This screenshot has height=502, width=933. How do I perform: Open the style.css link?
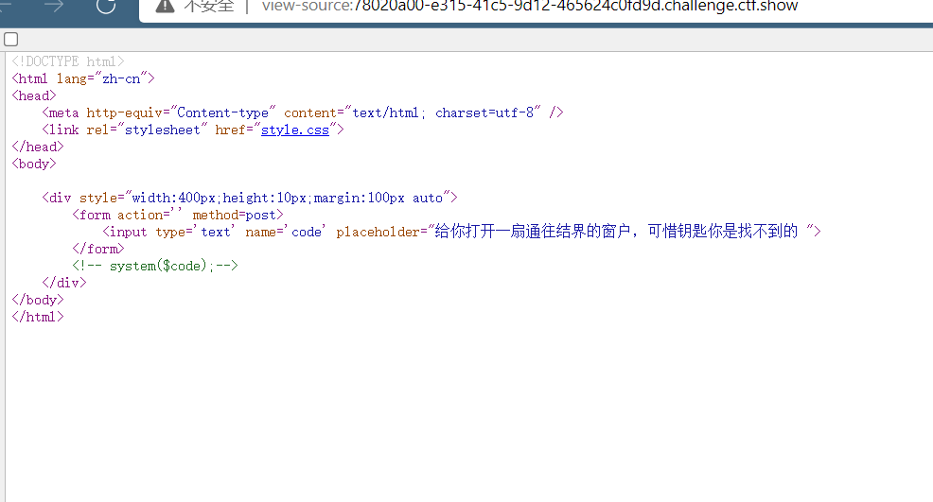(295, 130)
